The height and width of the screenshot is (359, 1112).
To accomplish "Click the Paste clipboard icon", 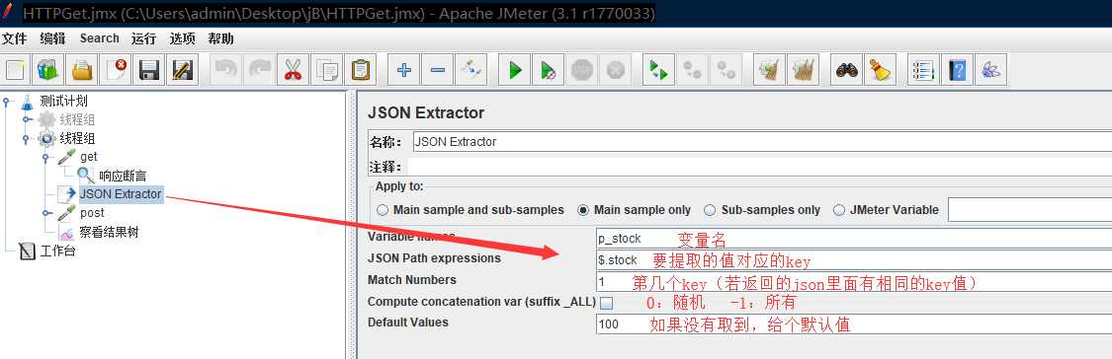I will pyautogui.click(x=360, y=69).
